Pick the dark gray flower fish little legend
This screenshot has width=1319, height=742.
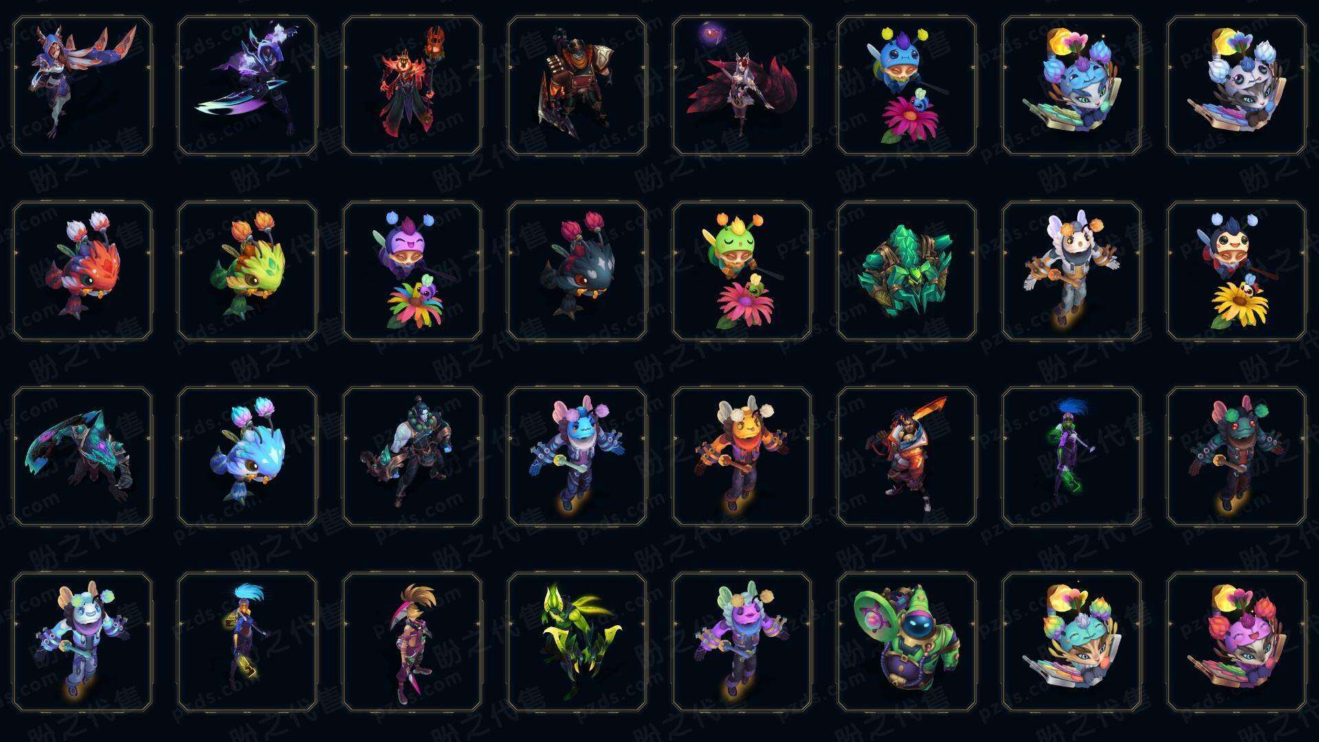point(577,271)
